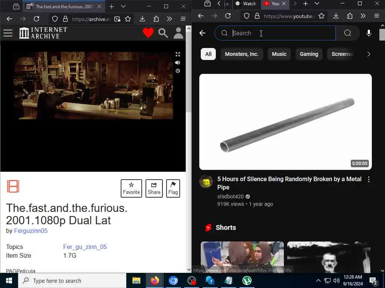Open the Windows notification center
This screenshot has width=385, height=288.
point(373,281)
